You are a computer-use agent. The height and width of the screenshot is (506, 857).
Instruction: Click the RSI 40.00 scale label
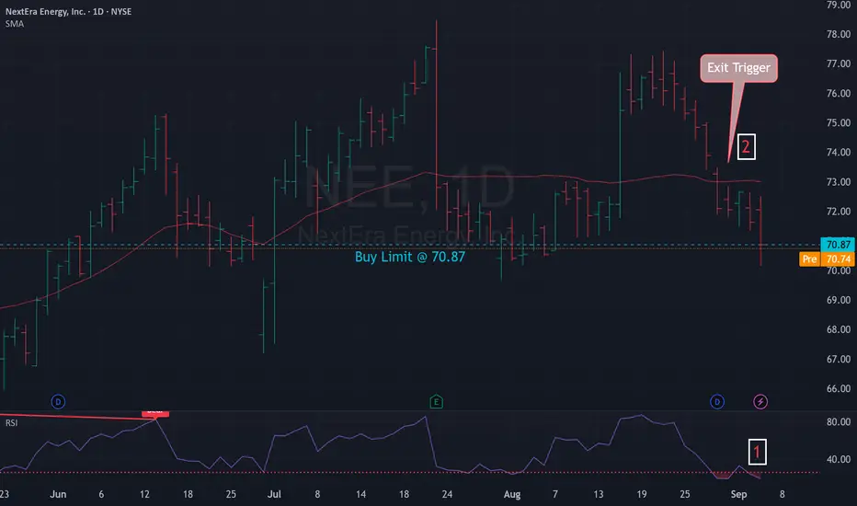[x=839, y=459]
